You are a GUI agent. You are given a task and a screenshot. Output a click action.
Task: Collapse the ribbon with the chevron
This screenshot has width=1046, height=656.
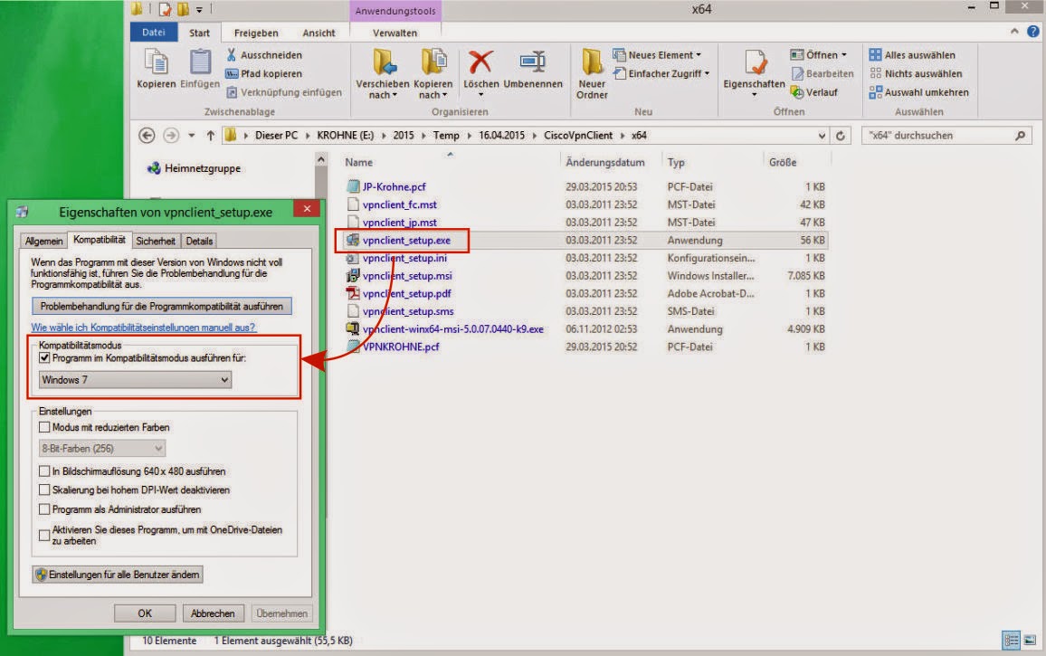tap(1014, 32)
